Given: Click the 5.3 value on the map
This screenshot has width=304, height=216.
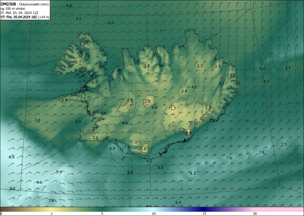Looking at the screenshot, I should click(x=102, y=67).
